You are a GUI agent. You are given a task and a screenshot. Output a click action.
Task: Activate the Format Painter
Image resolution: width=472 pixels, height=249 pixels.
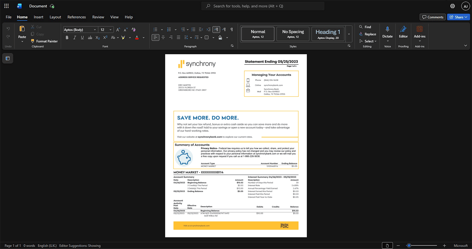point(44,41)
